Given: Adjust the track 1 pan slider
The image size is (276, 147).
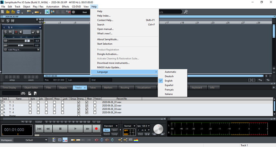Looking at the screenshot, I should point(21,46).
